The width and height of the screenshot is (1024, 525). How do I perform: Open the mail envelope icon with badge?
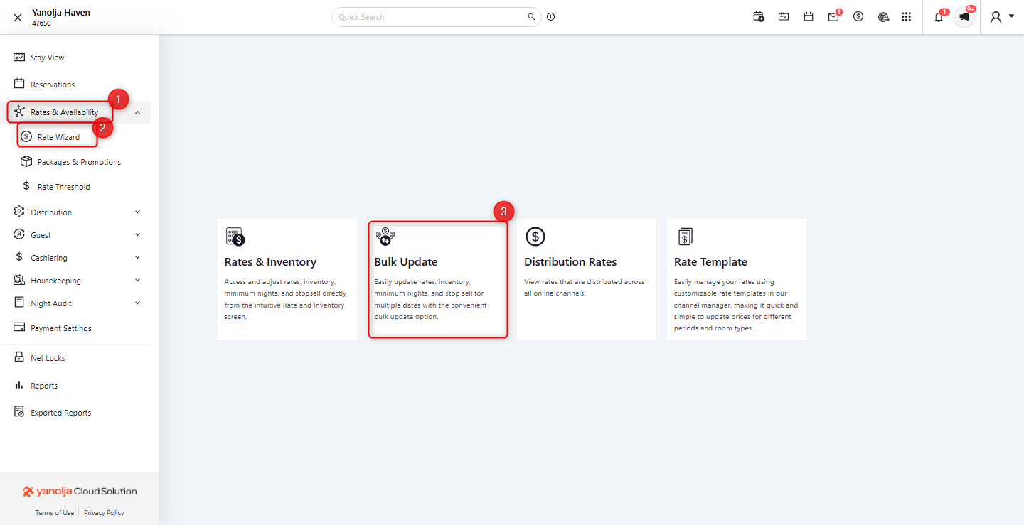[834, 16]
